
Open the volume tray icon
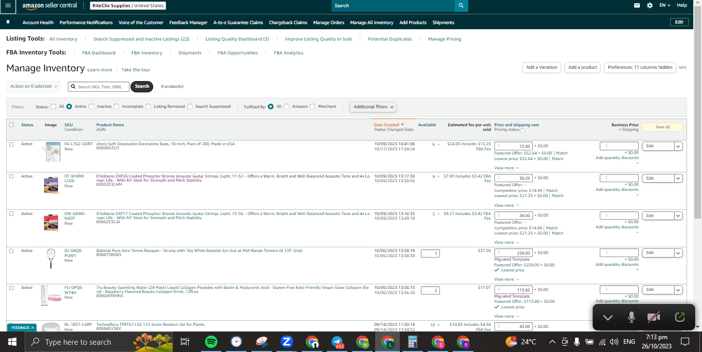pos(614,342)
